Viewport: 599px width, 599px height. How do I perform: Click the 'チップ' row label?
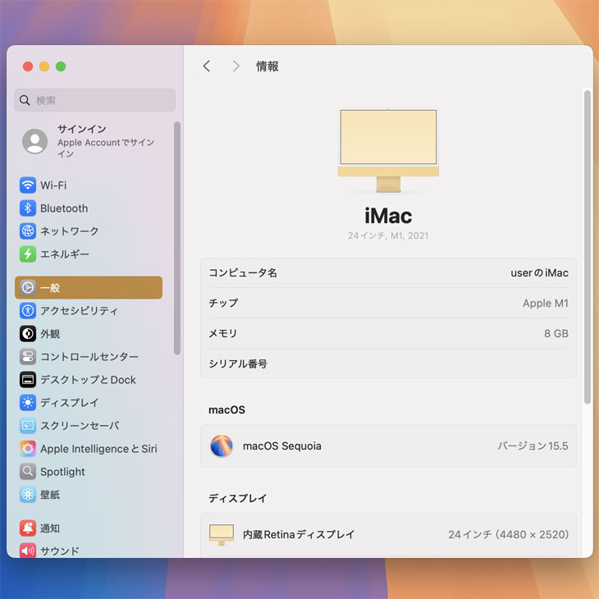(x=223, y=304)
